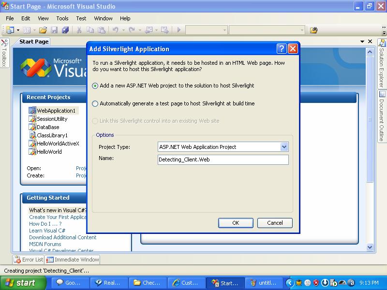
Task: Select 'Automatically generate a test page' option
Action: (95, 103)
